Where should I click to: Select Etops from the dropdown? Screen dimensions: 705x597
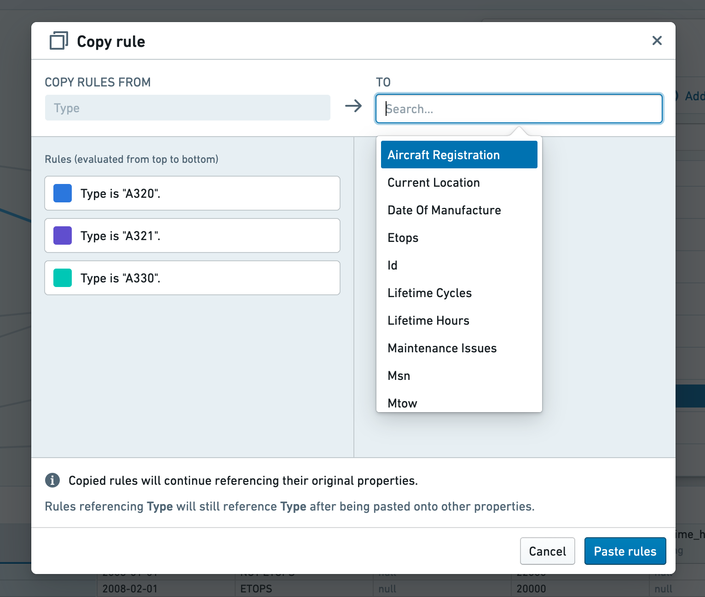point(459,237)
